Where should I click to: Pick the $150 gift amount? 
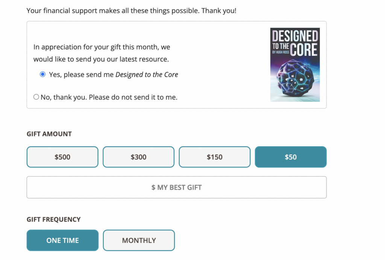pos(215,157)
